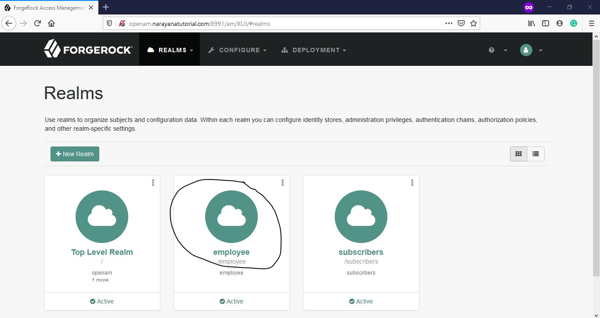Open the subscribers realm link
The image size is (600, 318).
[x=361, y=252]
